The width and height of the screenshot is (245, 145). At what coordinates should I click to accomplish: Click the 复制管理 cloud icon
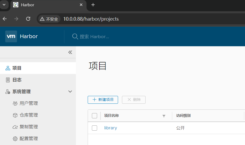click(x=15, y=127)
